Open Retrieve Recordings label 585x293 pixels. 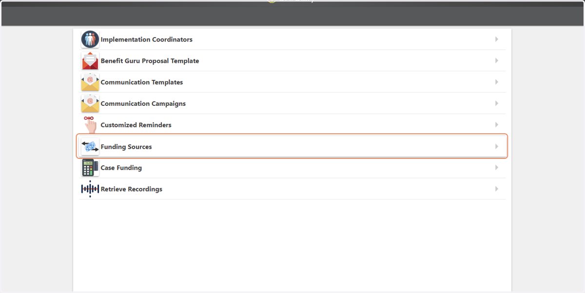132,189
